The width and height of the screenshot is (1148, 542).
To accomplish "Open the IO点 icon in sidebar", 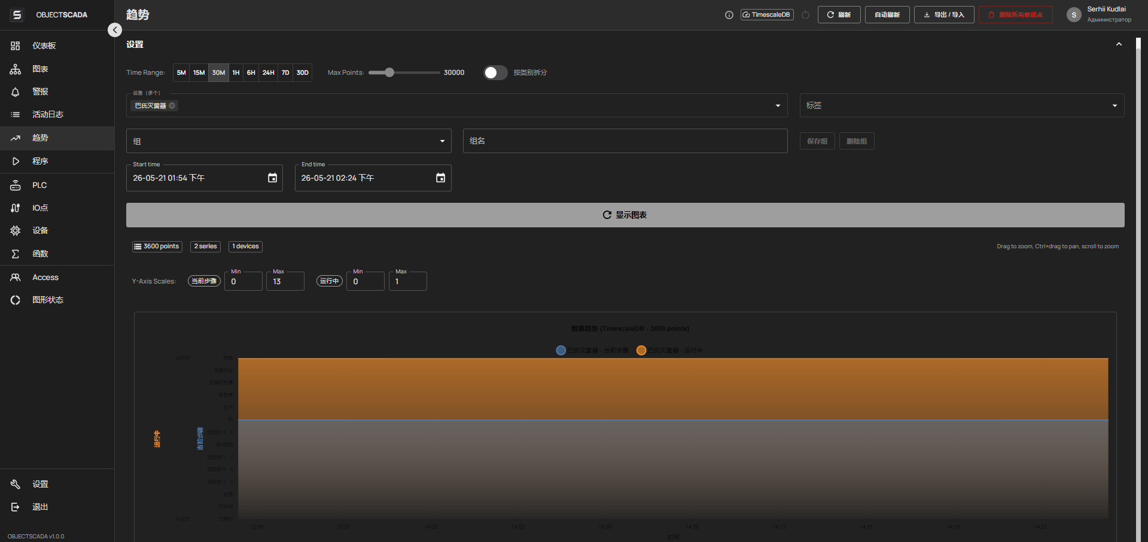I will click(16, 208).
